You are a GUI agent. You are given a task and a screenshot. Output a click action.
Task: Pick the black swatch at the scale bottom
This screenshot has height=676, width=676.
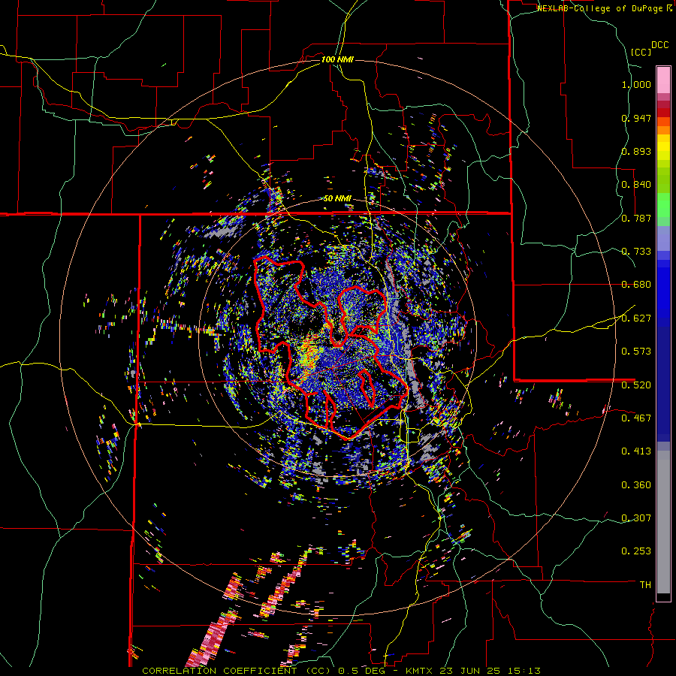click(x=663, y=597)
